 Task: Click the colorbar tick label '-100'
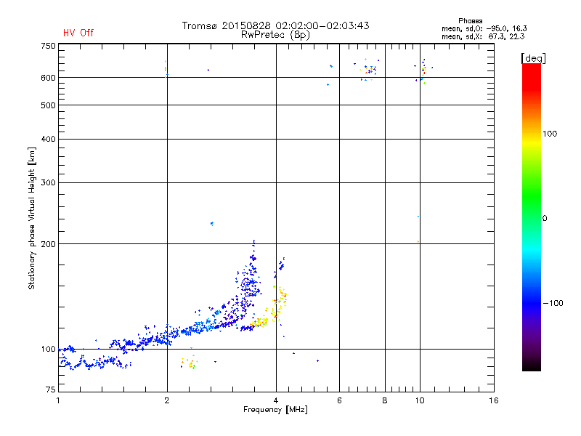[553, 303]
